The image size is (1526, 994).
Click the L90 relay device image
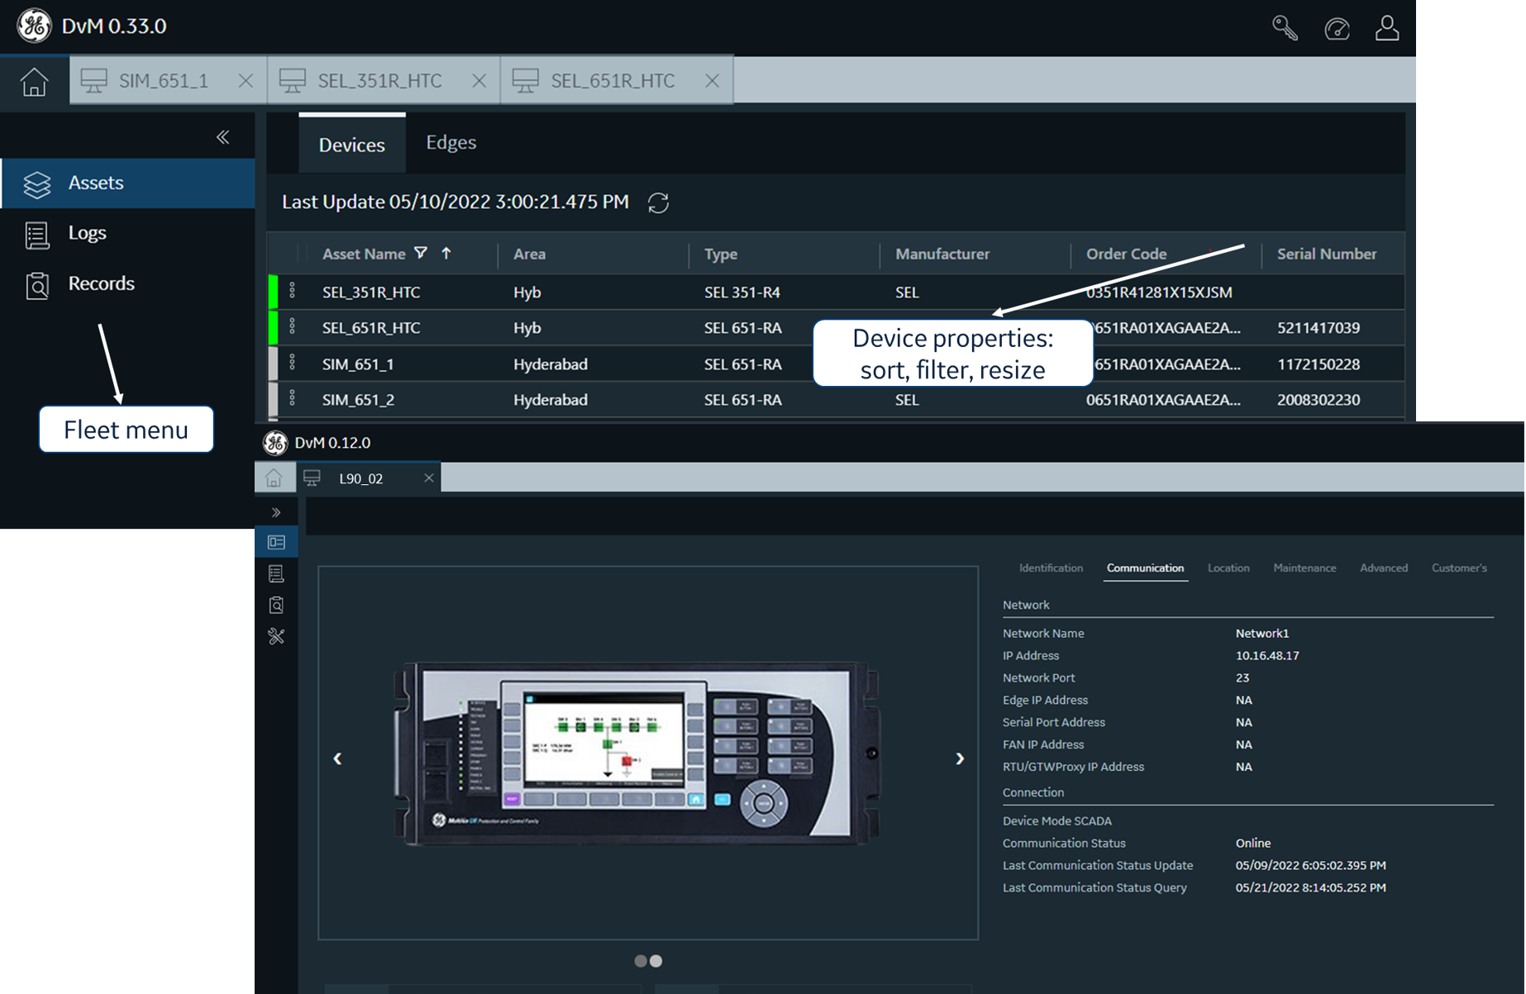click(637, 754)
